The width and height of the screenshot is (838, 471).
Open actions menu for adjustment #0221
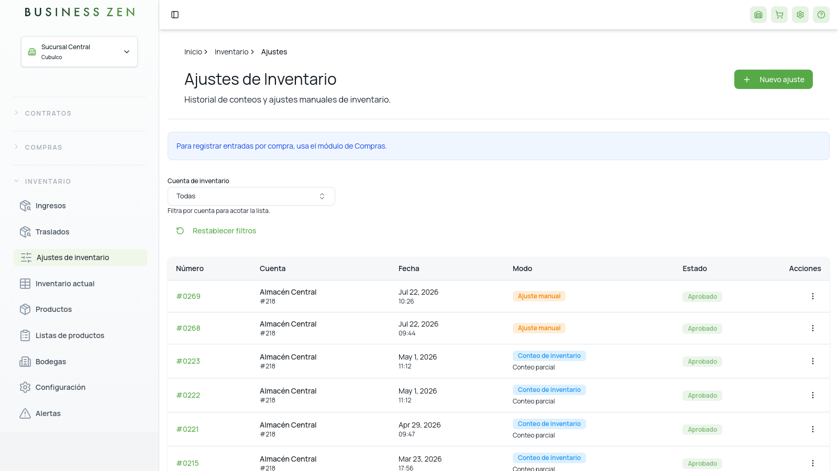[813, 429]
